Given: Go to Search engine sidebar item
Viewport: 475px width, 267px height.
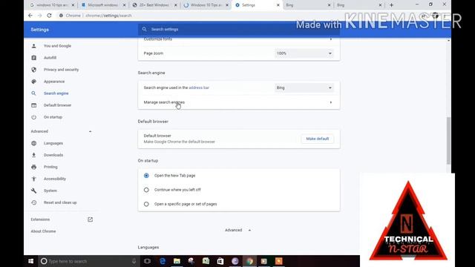Looking at the screenshot, I should coord(56,93).
